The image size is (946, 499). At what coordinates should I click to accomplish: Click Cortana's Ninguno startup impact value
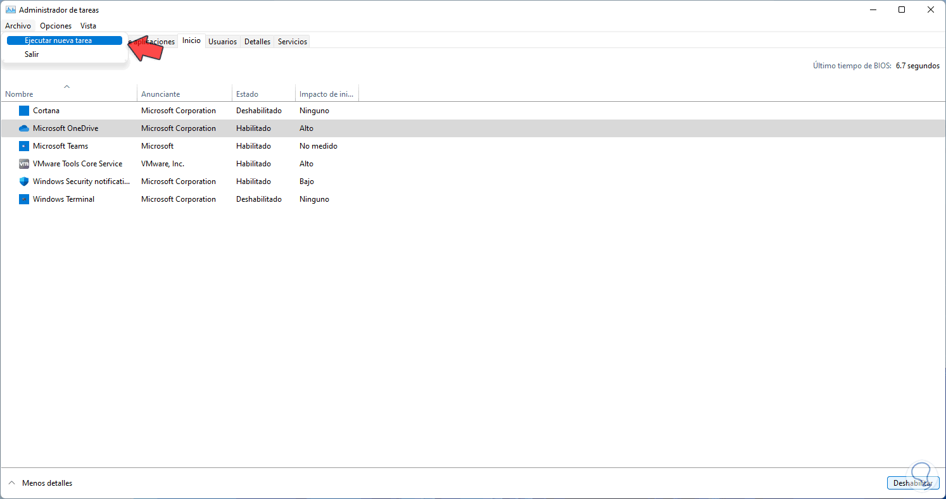click(314, 111)
